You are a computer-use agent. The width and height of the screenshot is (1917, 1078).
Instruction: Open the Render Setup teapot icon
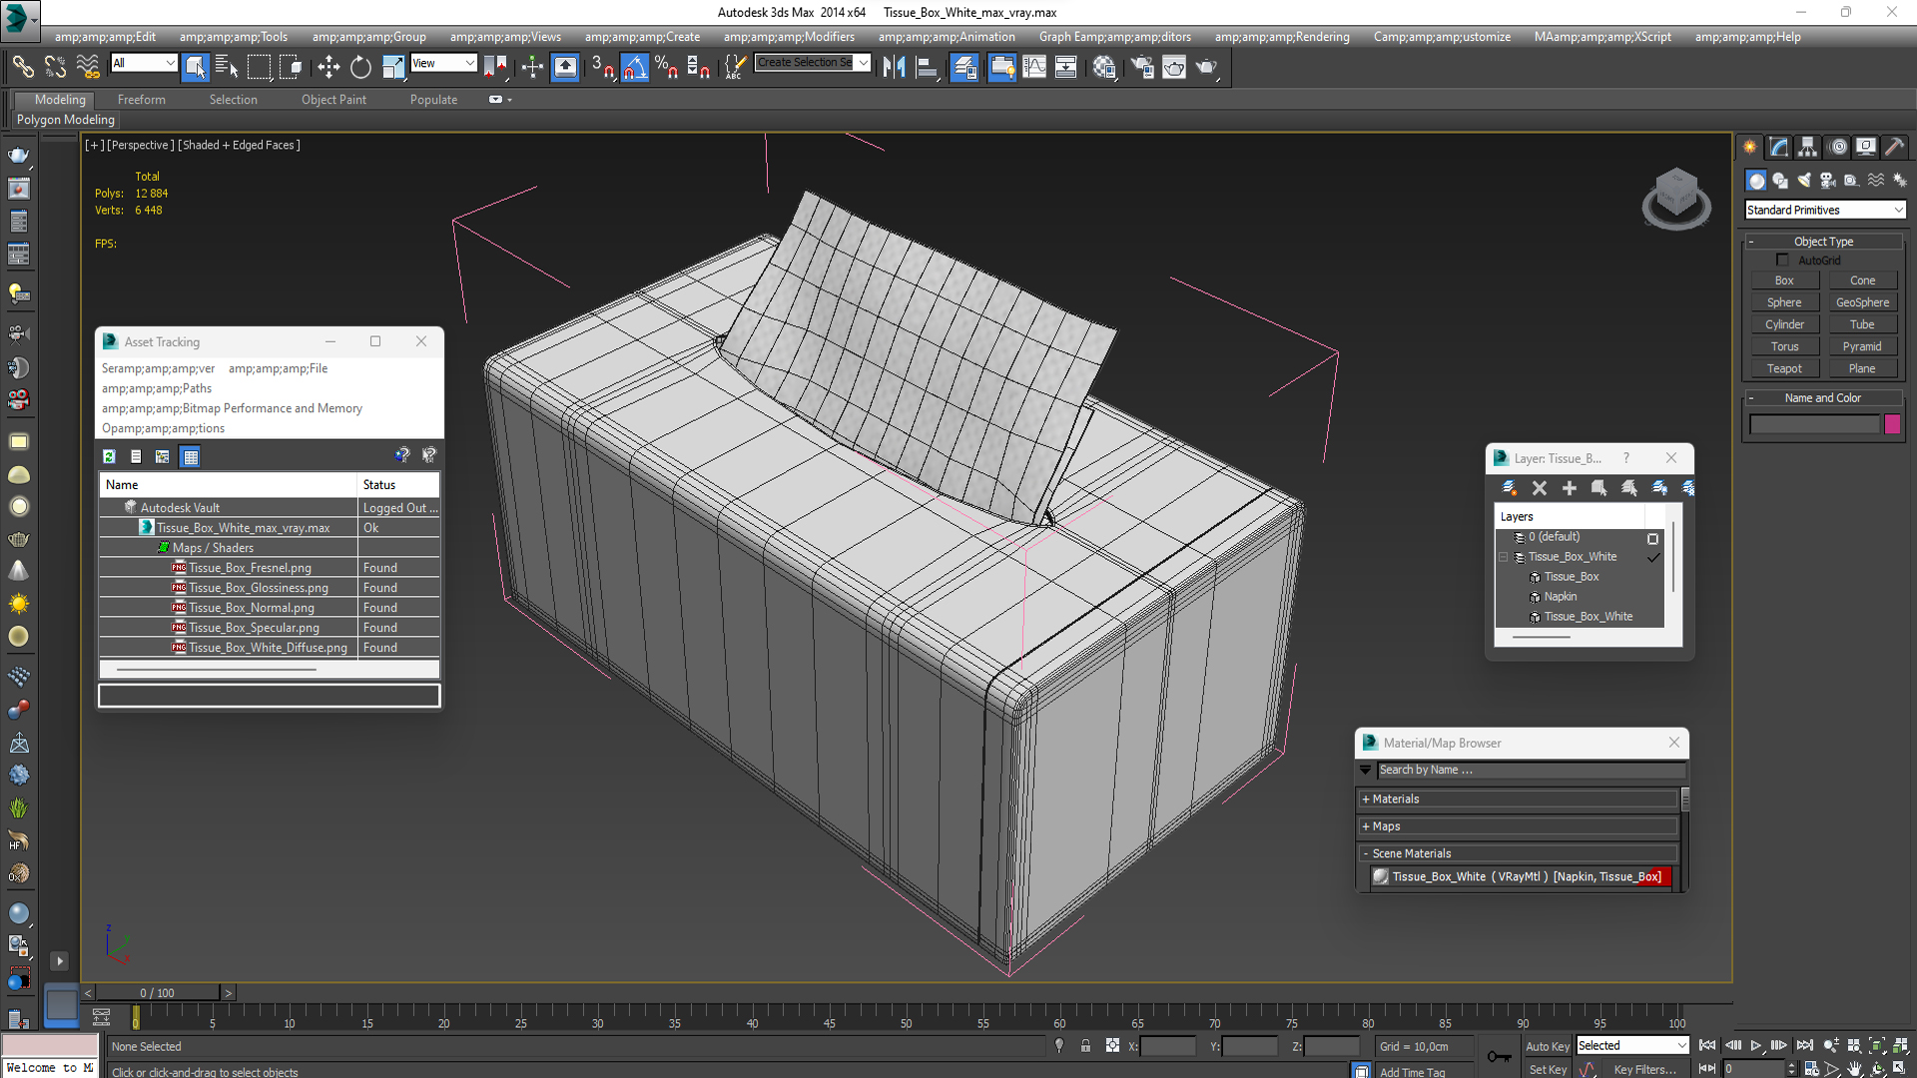[1142, 67]
